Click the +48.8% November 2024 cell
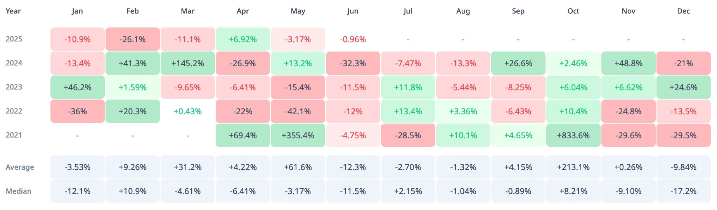 point(628,64)
